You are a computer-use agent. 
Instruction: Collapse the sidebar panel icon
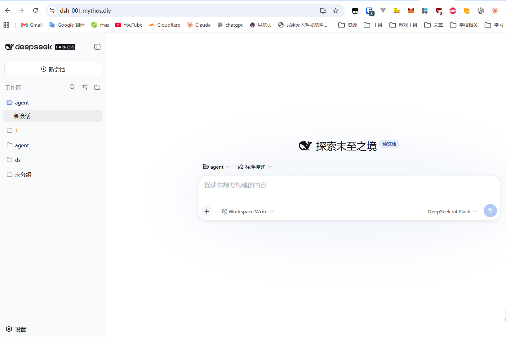tap(97, 47)
